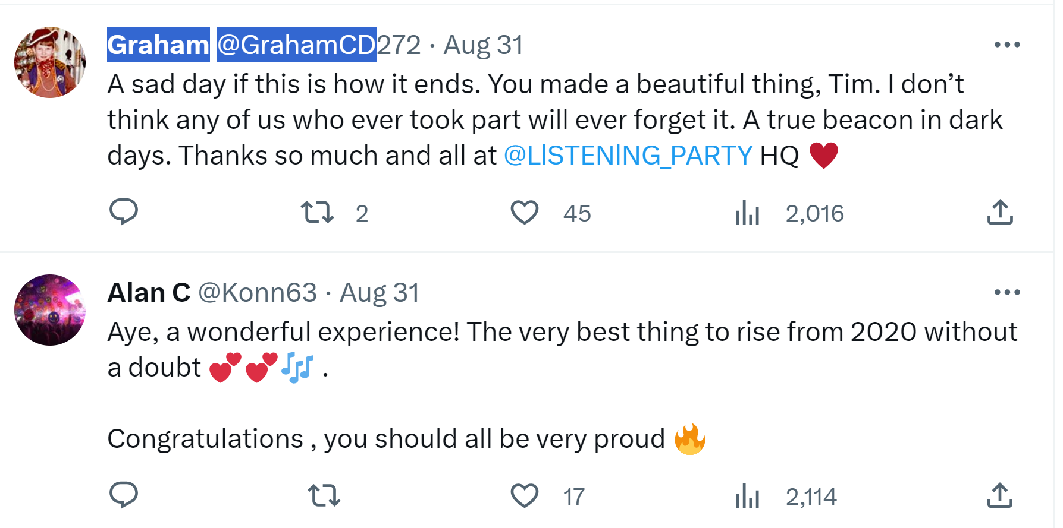This screenshot has width=1063, height=528.
Task: Open more options on Graham's tweet
Action: point(1007,45)
